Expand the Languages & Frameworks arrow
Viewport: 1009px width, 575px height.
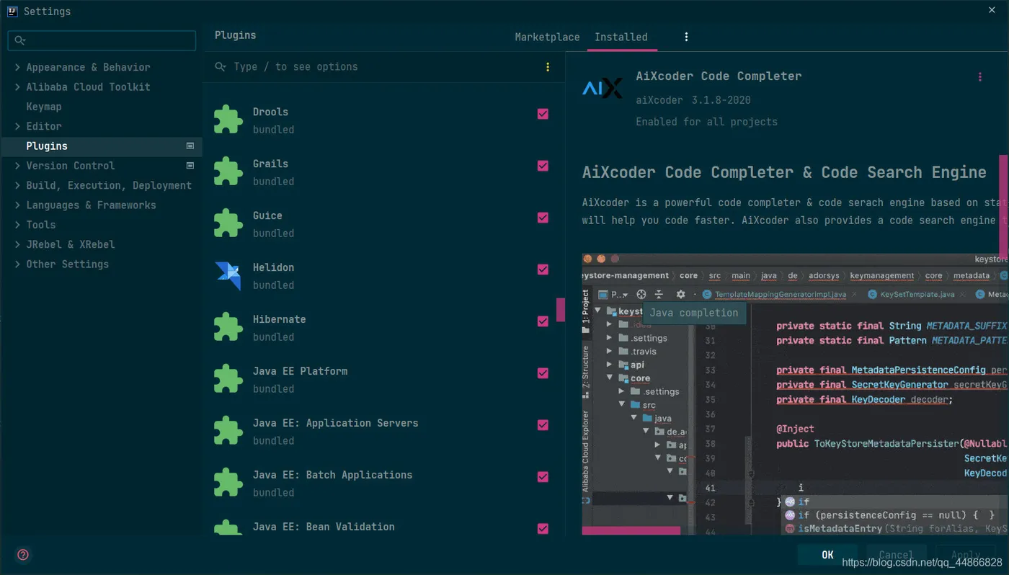click(x=17, y=205)
